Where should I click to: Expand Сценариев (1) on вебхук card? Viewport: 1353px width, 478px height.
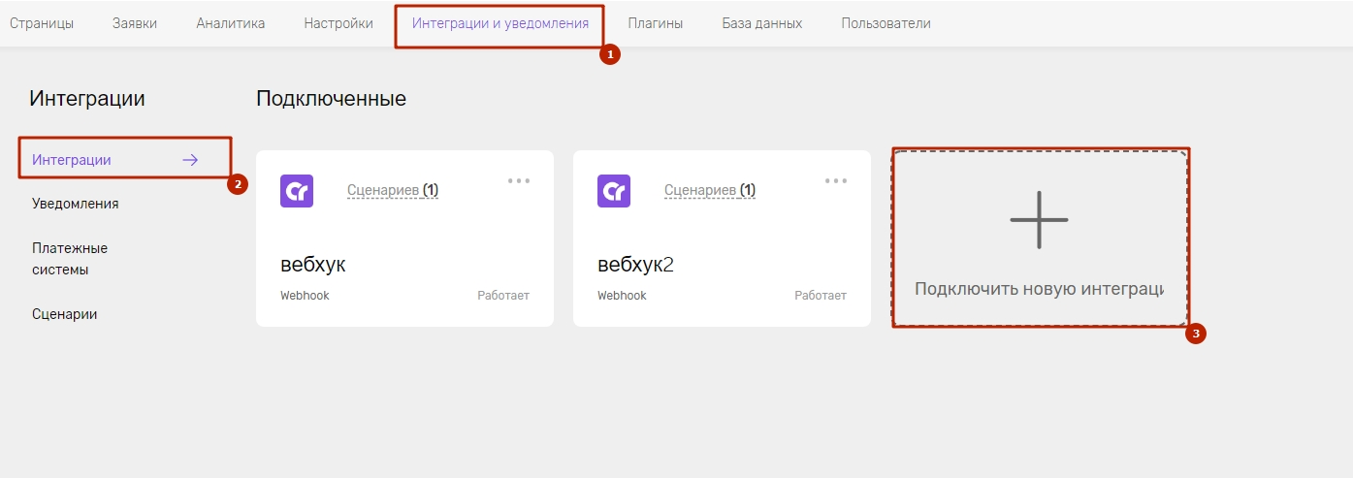point(393,191)
